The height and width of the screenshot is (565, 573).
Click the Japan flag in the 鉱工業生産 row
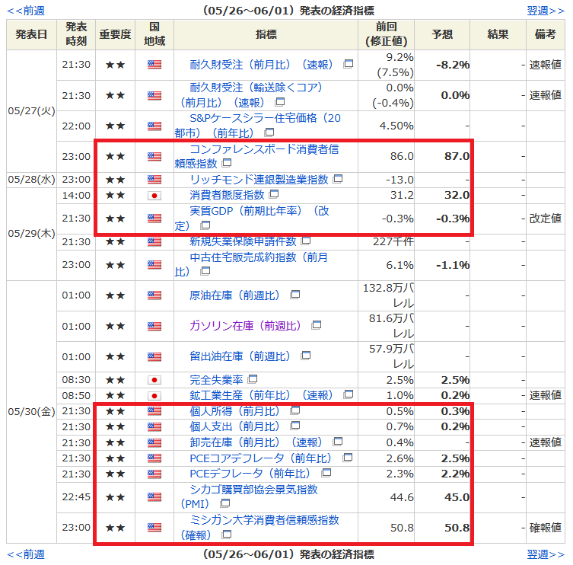click(x=154, y=395)
